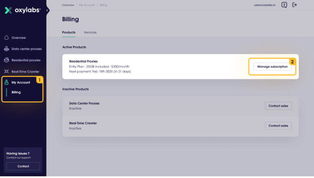The height and width of the screenshot is (178, 314).
Task: Click the Having issues? heading
Action: pyautogui.click(x=18, y=153)
